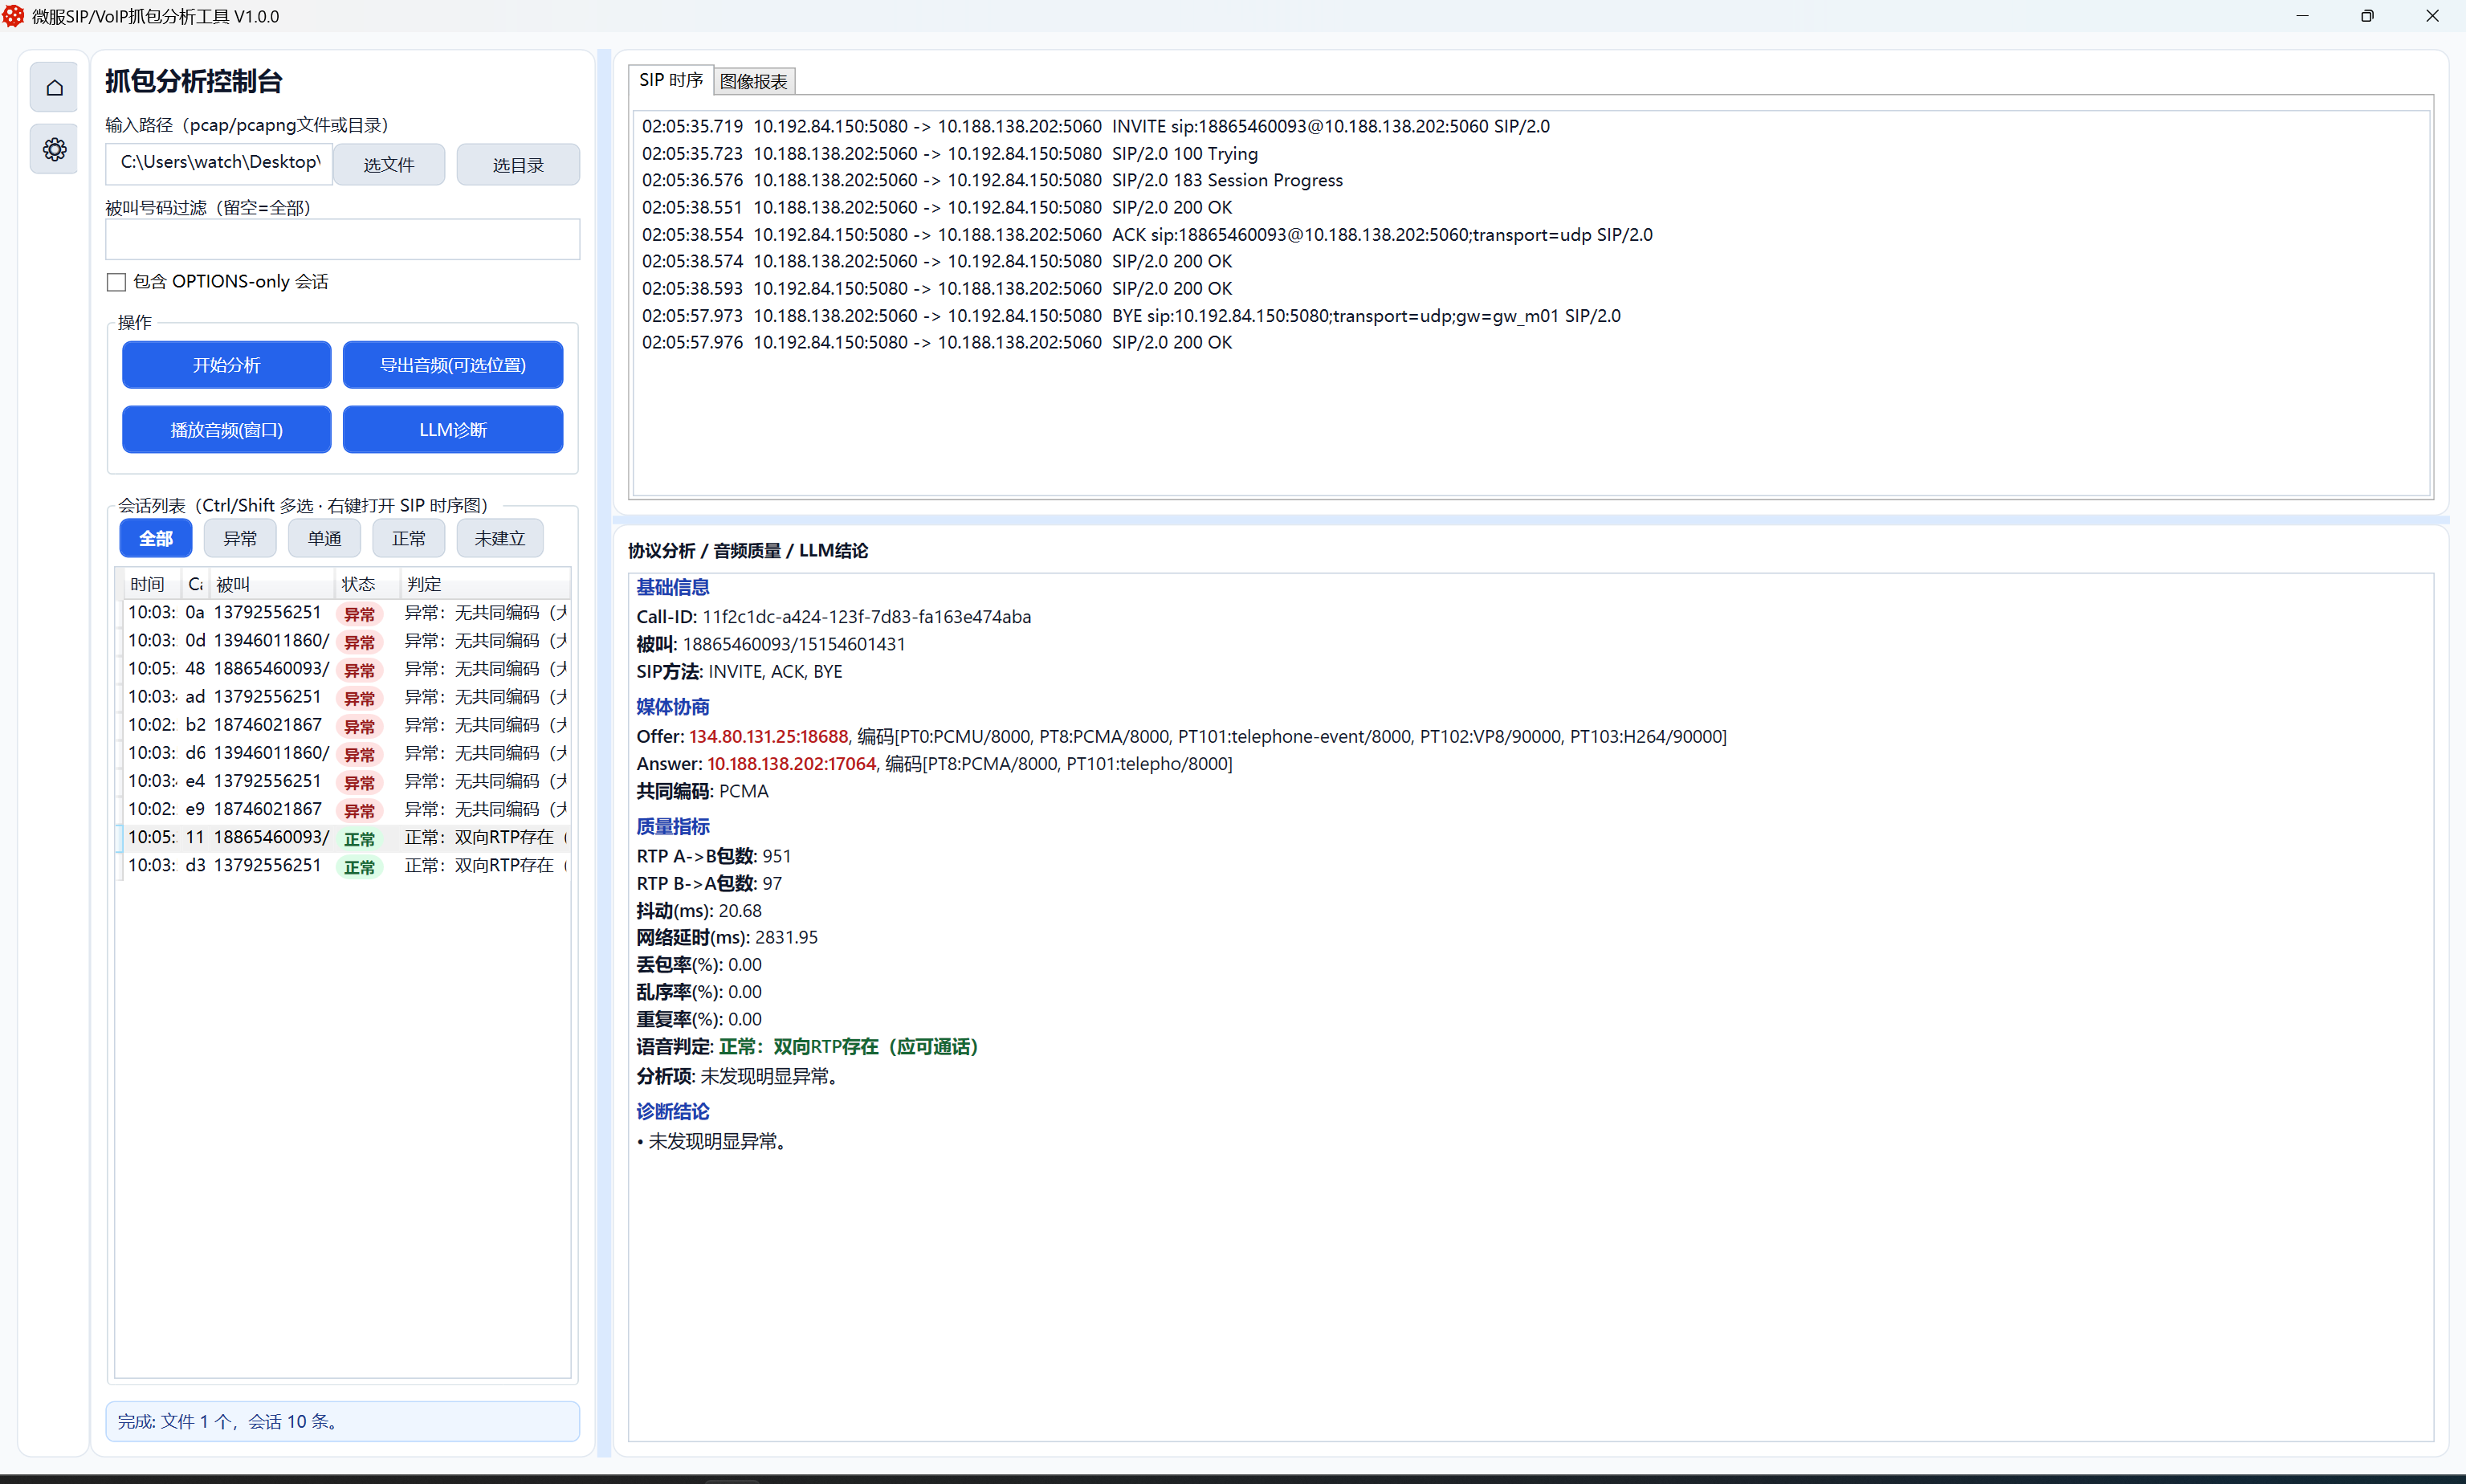
Task: Click 选文件 to browse pcap file
Action: (388, 165)
